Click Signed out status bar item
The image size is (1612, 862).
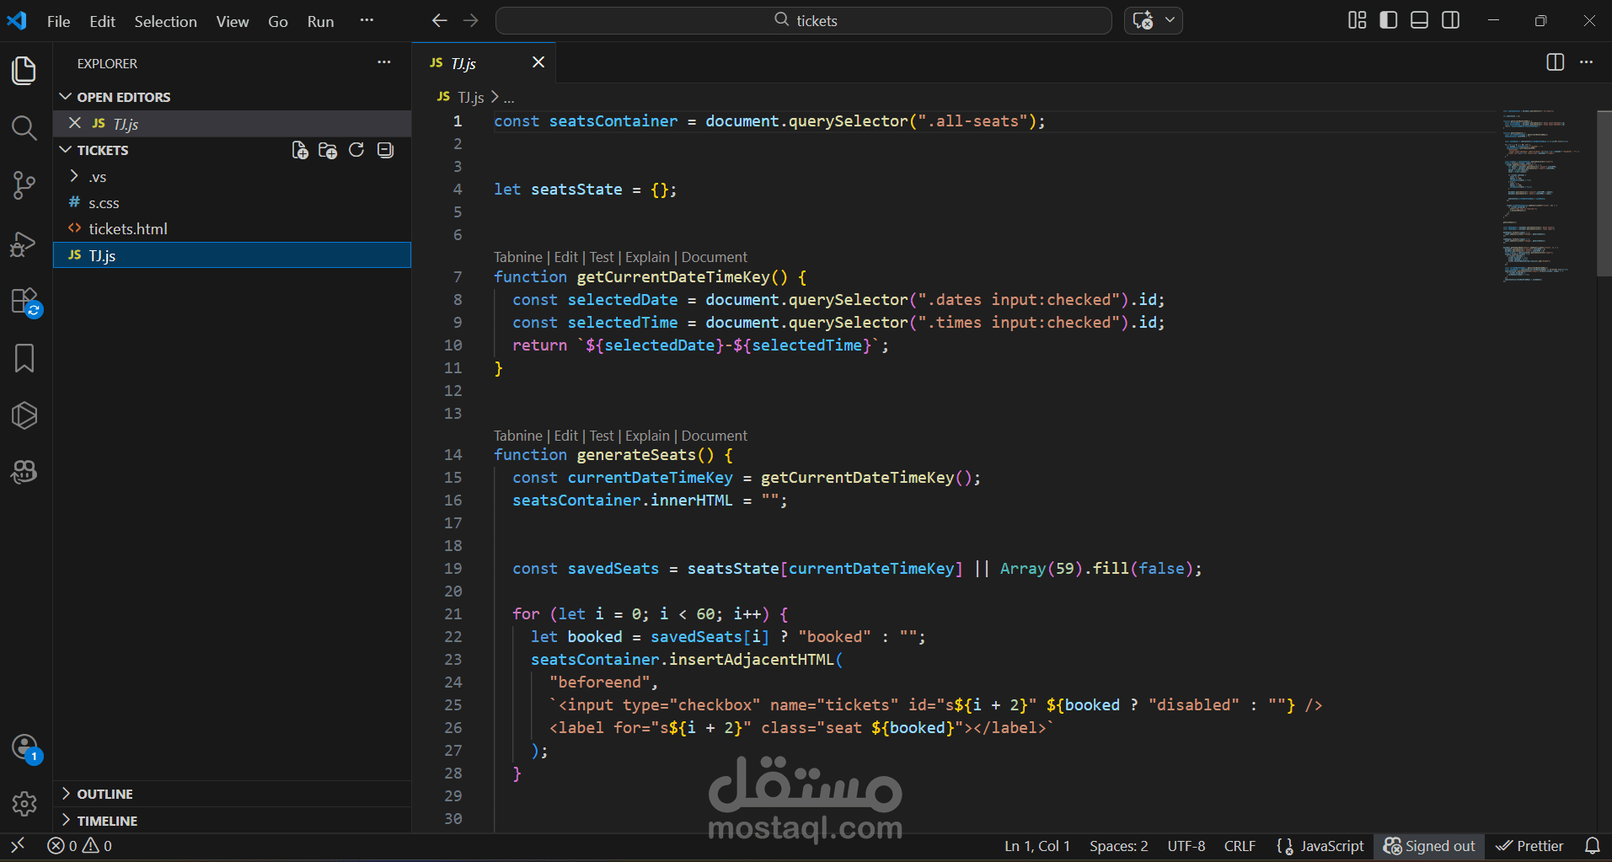point(1430,846)
